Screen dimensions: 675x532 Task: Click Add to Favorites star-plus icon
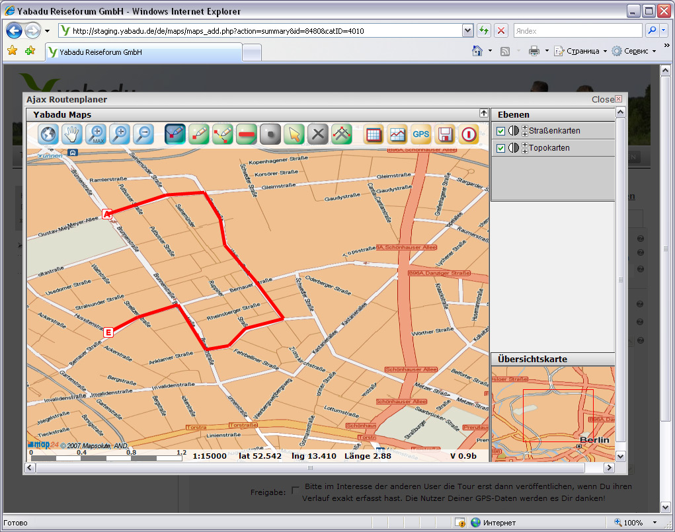click(x=30, y=51)
